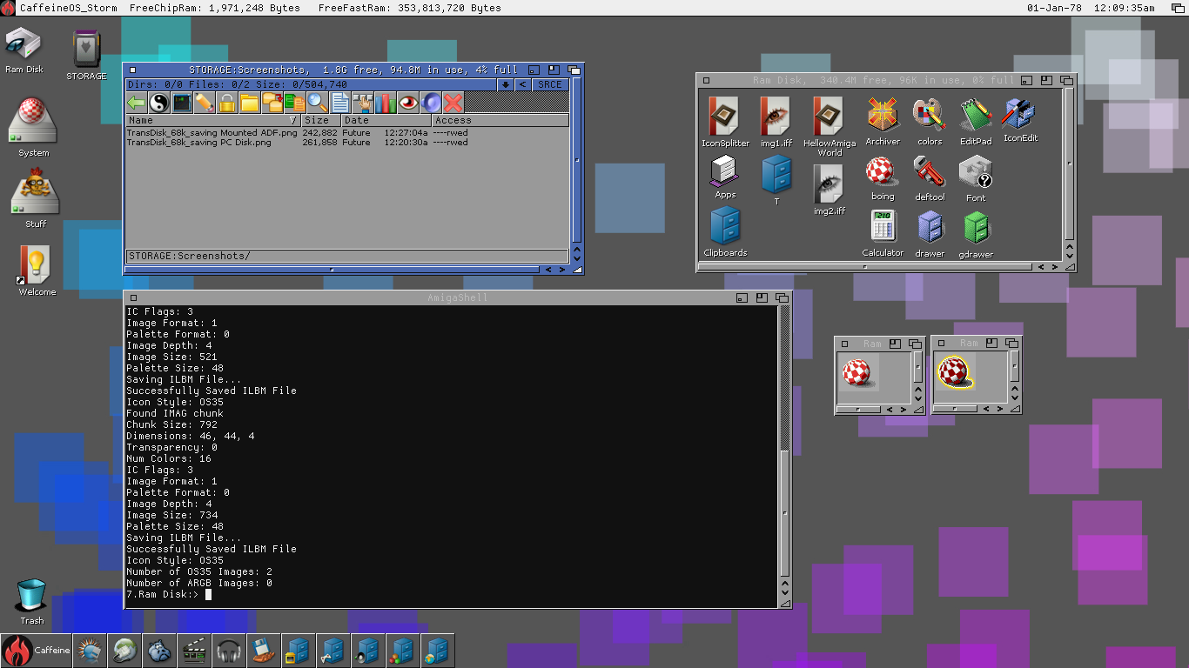The height and width of the screenshot is (668, 1189).
Task: Open the Archiver icon in Ram Disk
Action: 883,120
